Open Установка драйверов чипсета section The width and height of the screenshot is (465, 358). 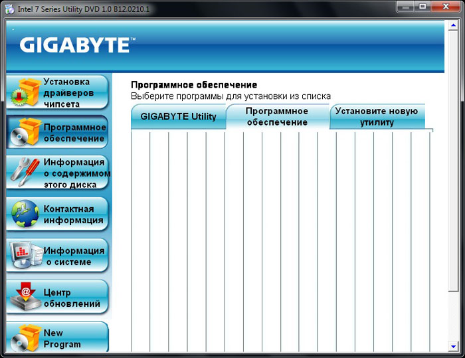[x=57, y=92]
